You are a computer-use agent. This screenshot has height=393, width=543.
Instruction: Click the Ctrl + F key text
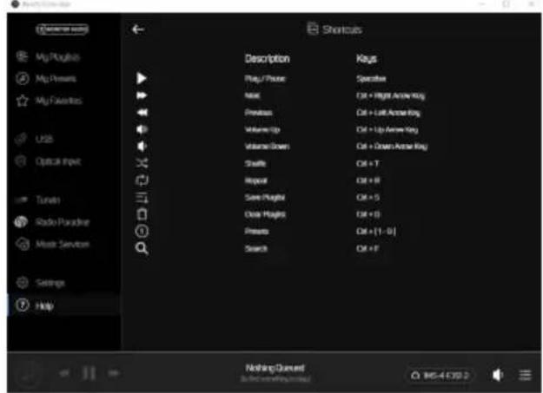(x=368, y=248)
